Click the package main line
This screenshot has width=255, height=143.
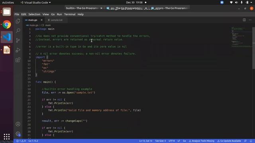click(x=45, y=29)
